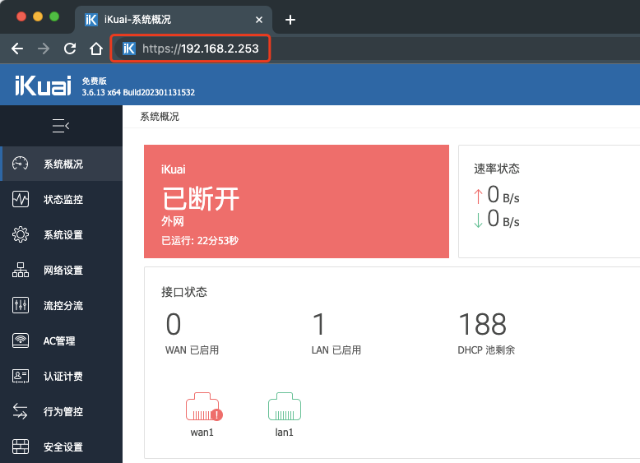
Task: Open the 流控分流 menu item
Action: coord(61,305)
